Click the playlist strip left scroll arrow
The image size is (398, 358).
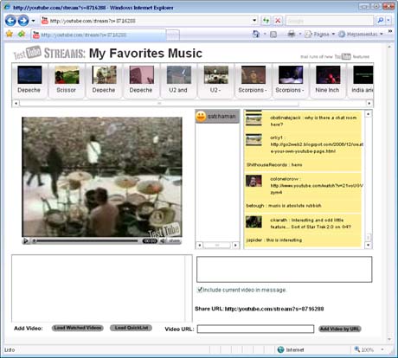coord(16,103)
